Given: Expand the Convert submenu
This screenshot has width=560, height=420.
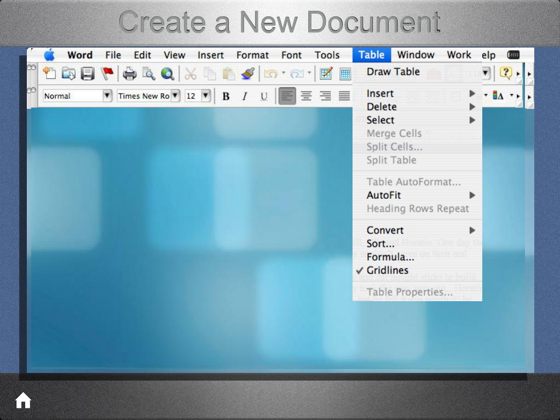Looking at the screenshot, I should point(417,231).
